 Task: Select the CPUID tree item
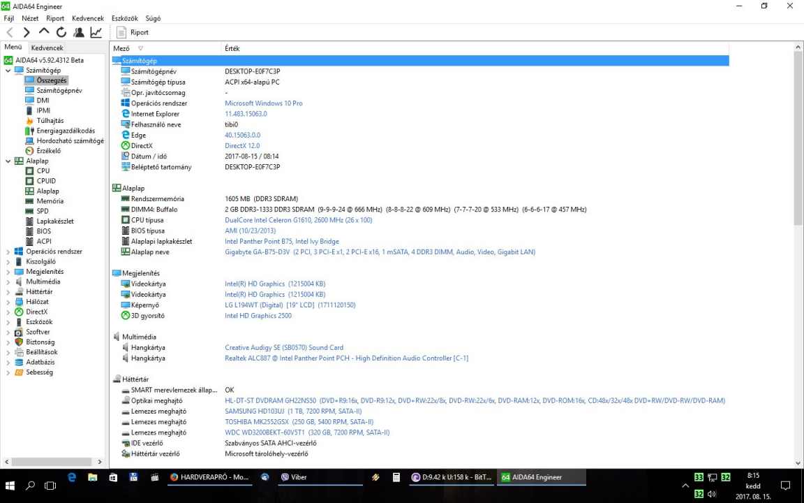click(46, 181)
